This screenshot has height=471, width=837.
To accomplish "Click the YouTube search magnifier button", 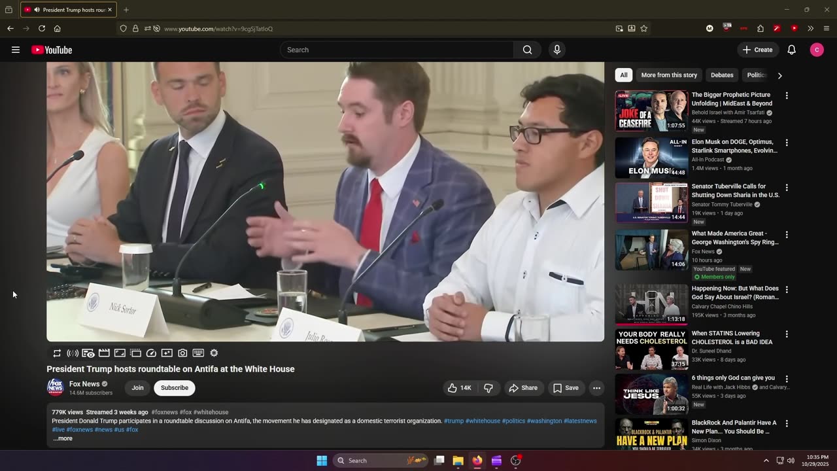I will [x=528, y=50].
